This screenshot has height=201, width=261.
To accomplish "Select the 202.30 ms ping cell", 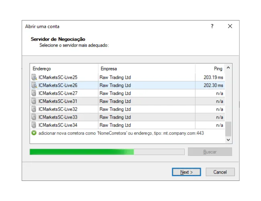I will [210, 85].
